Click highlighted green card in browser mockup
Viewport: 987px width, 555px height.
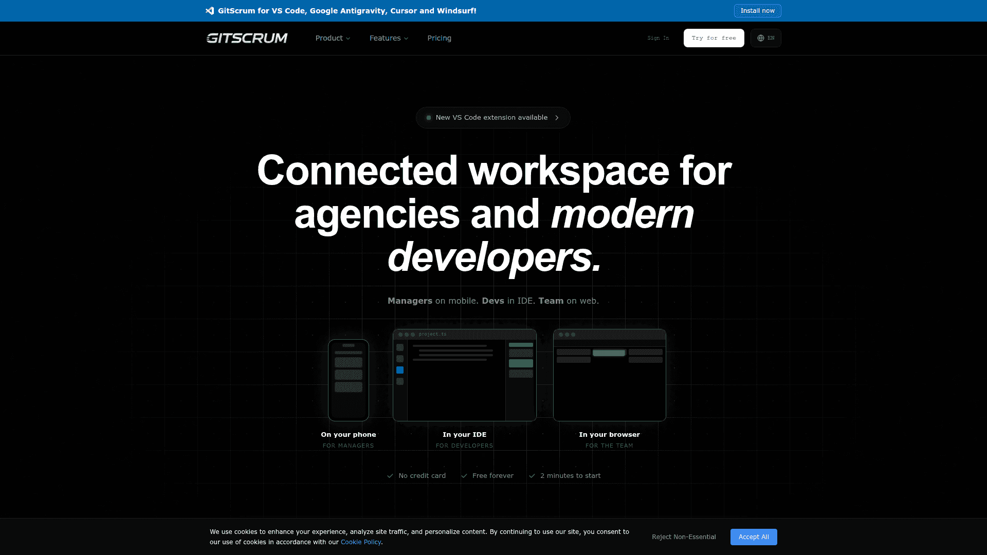pos(609,353)
